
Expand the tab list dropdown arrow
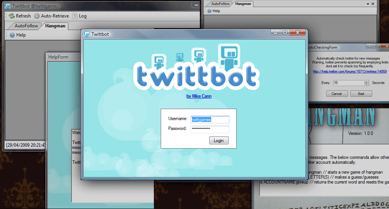pyautogui.click(x=368, y=3)
